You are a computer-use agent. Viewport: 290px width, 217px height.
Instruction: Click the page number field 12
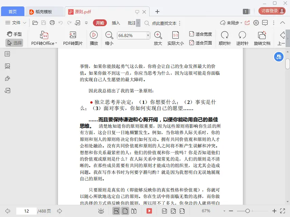pos(26,211)
